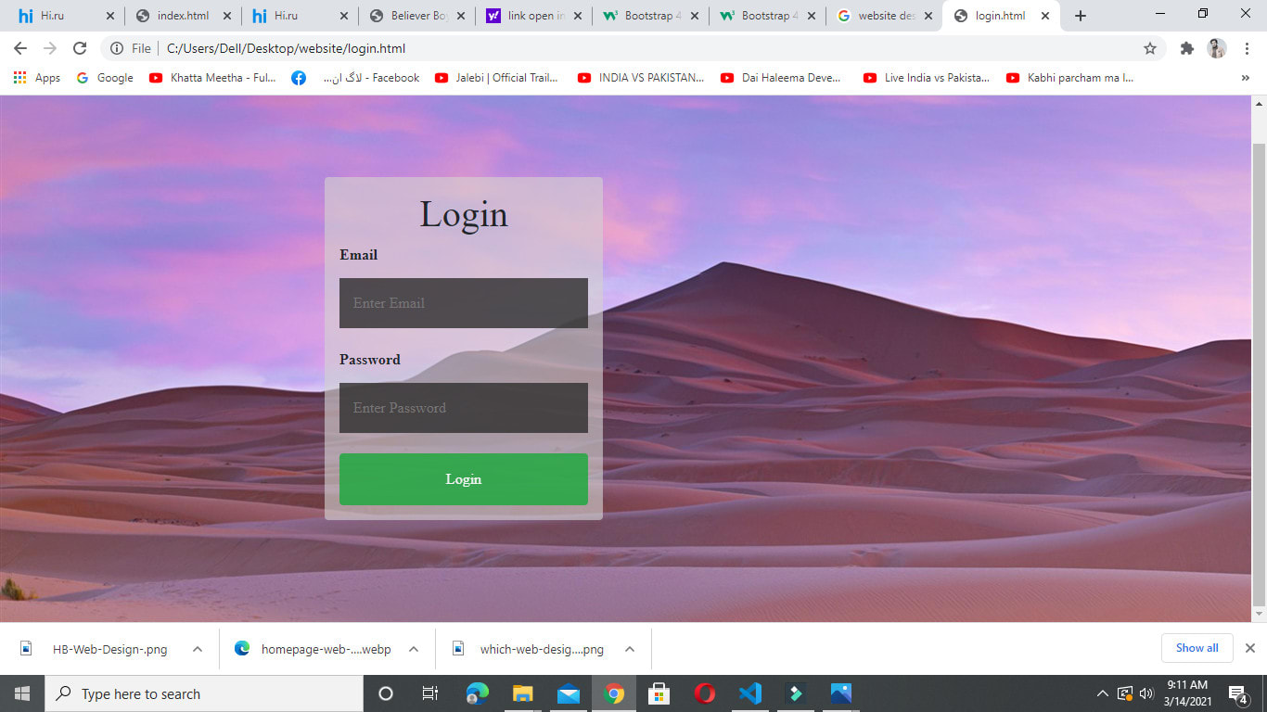Viewport: 1267px width, 712px height.
Task: Switch to the Believer Boy tab
Action: tap(416, 16)
